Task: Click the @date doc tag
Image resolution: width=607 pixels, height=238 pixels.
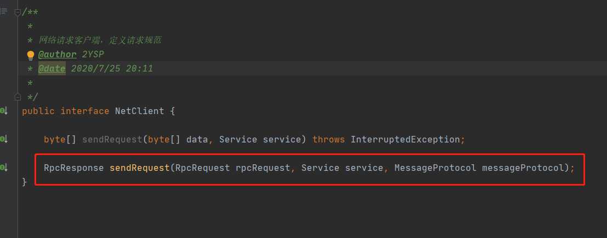Action: pyautogui.click(x=51, y=69)
